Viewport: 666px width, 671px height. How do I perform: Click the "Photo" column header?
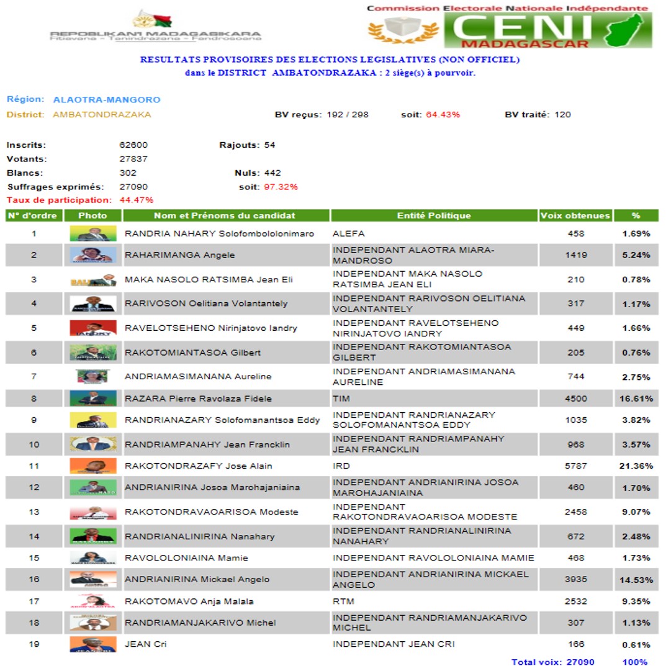click(x=93, y=215)
